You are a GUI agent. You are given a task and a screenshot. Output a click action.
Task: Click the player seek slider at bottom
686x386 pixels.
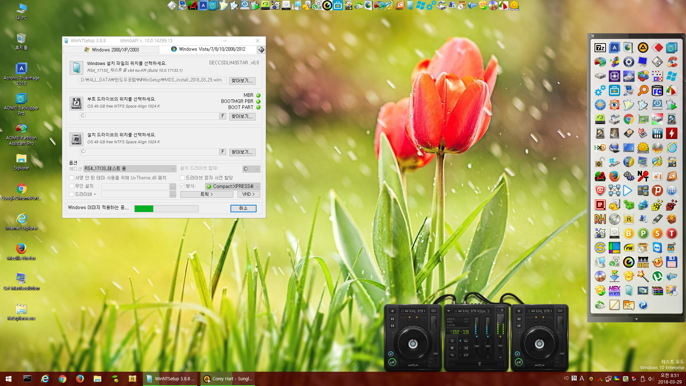[x=476, y=364]
